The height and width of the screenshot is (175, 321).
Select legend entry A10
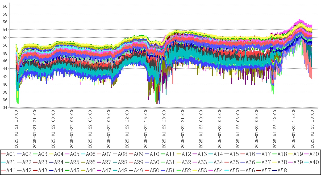(154, 154)
